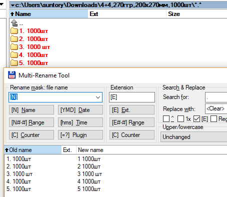Click the [N#-#] Range button
Viewport: 227px width, 197px height.
pos(31,122)
